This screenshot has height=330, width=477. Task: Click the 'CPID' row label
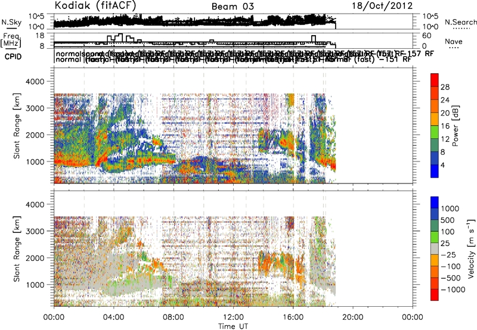pos(13,57)
